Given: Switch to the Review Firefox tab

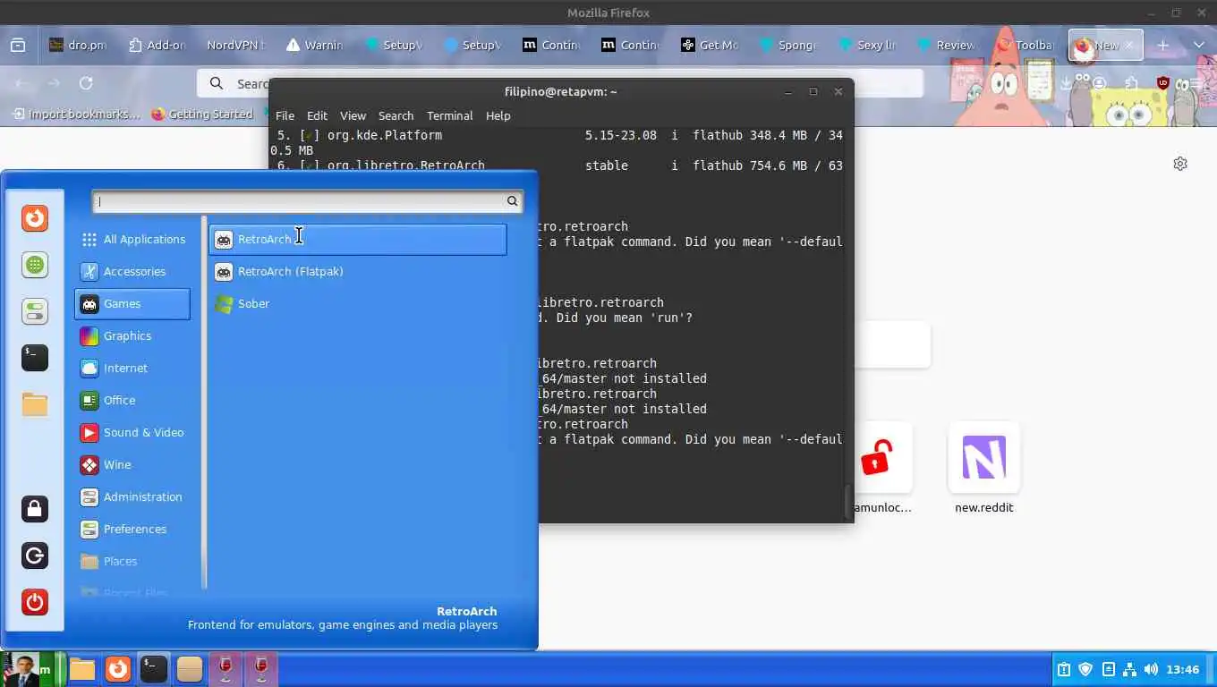Looking at the screenshot, I should 946,45.
